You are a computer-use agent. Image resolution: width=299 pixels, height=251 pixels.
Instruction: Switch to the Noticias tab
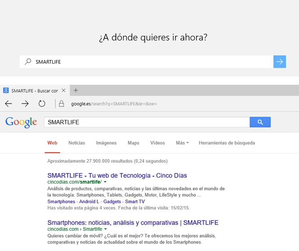click(x=77, y=143)
